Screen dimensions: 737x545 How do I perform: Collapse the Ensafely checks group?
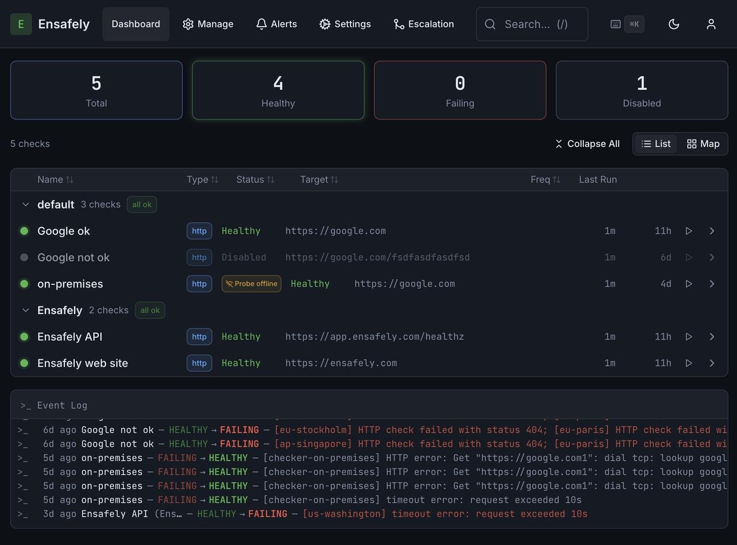click(25, 311)
